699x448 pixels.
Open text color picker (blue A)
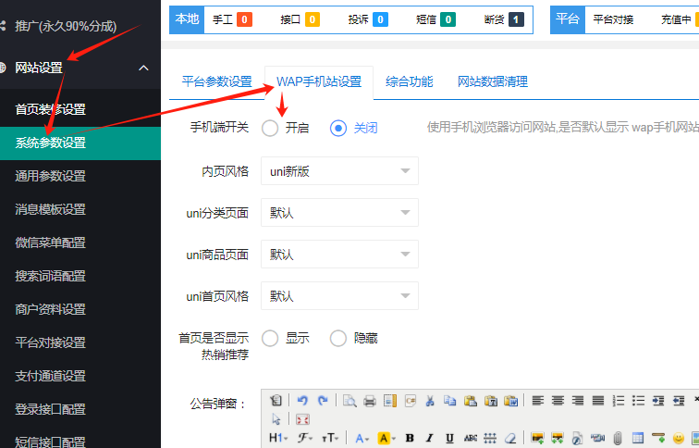point(362,438)
